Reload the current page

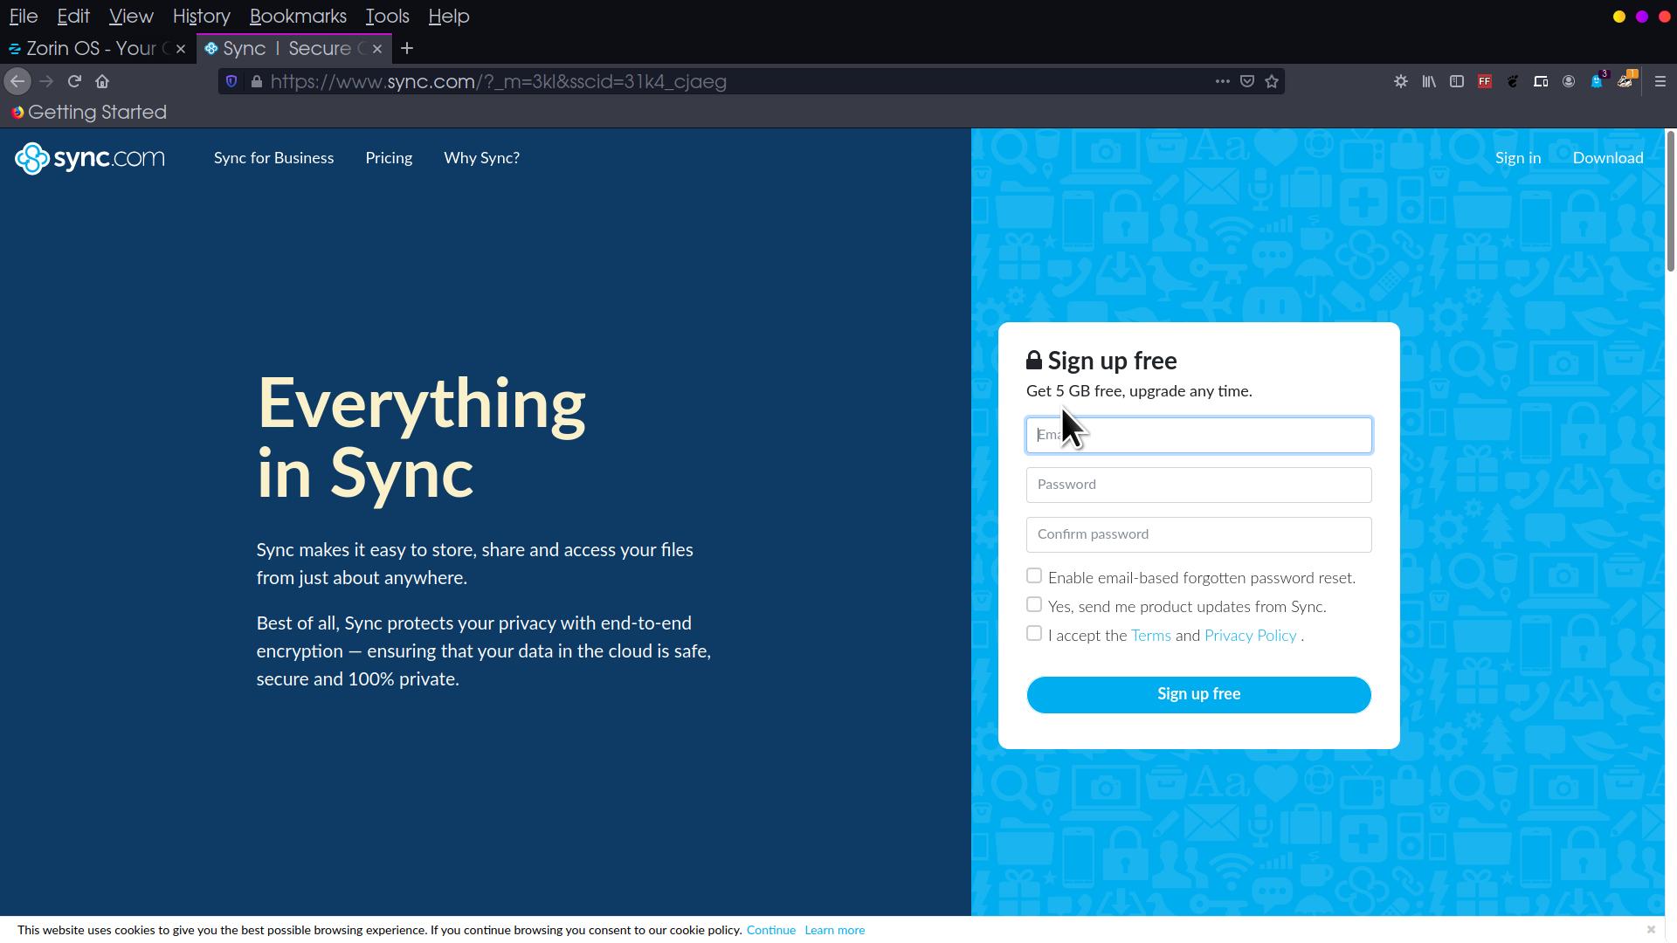[x=74, y=81]
